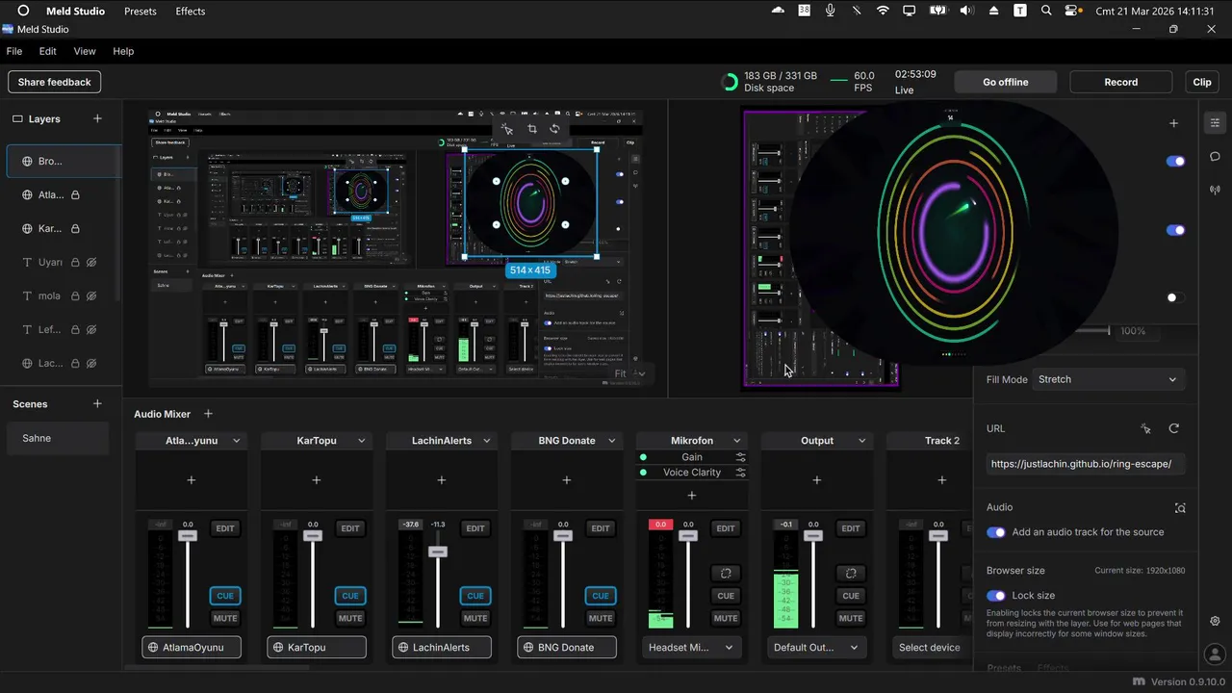1232x693 pixels.
Task: Open the File menu
Action: click(x=14, y=51)
